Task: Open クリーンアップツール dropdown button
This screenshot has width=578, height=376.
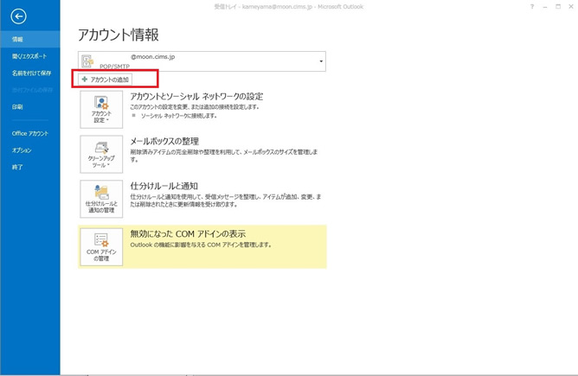Action: [101, 154]
